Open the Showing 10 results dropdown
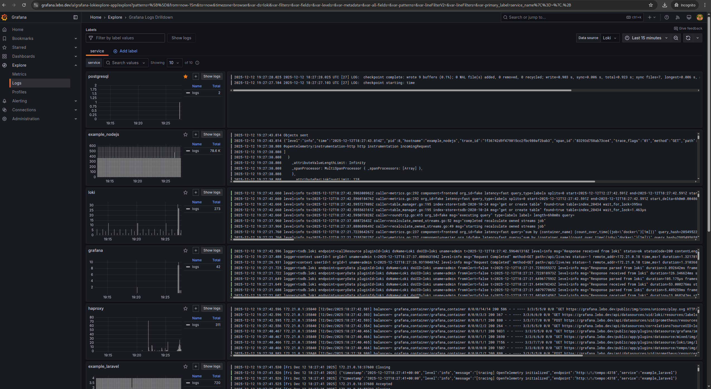 174,63
